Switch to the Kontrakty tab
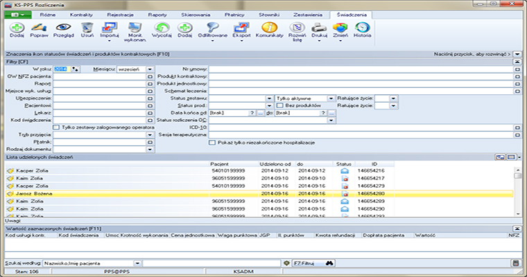Viewport: 527px width, 277px height. 83,13
